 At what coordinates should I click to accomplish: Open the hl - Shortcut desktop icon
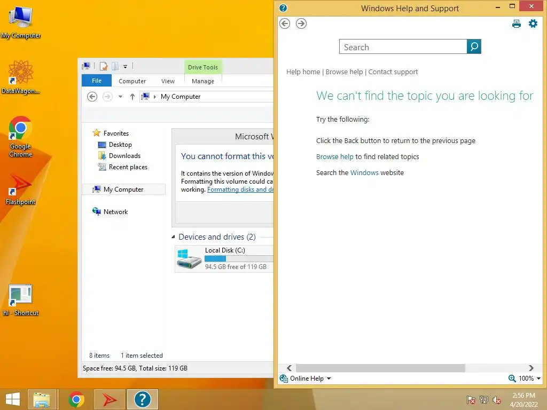[21, 300]
